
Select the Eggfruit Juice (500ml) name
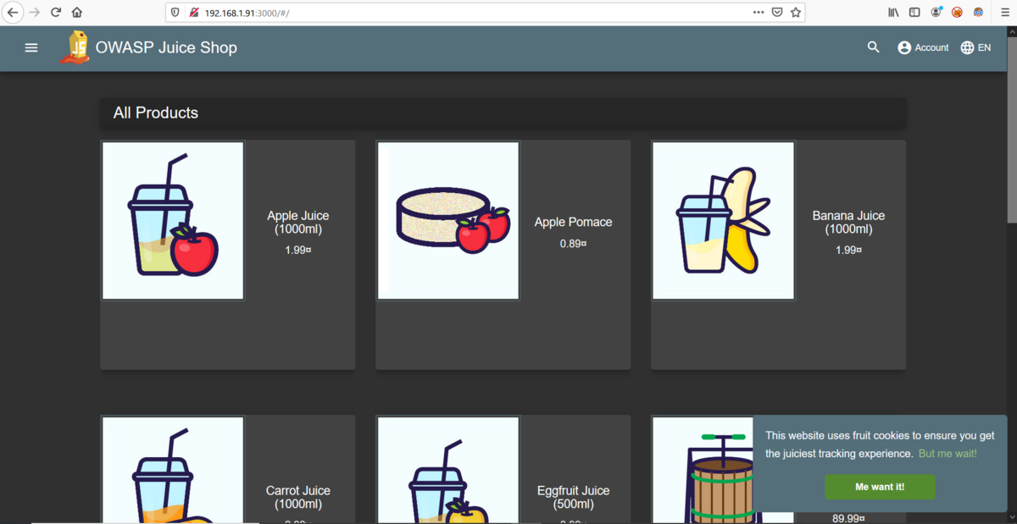click(573, 498)
